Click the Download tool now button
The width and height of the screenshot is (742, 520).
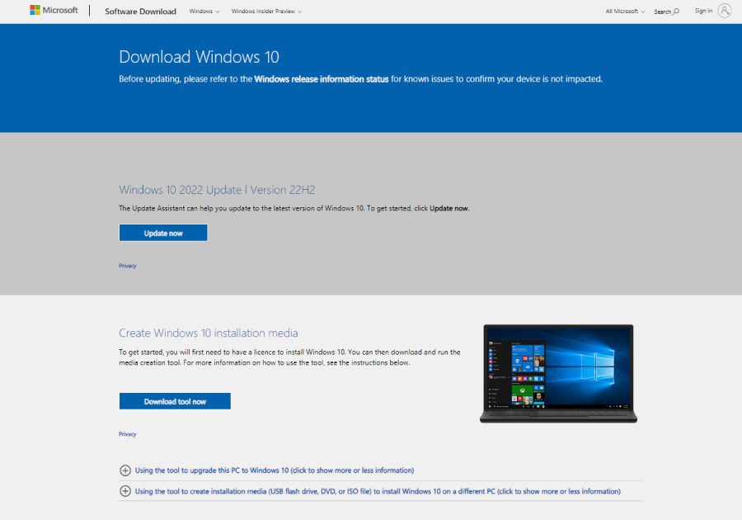pos(175,401)
